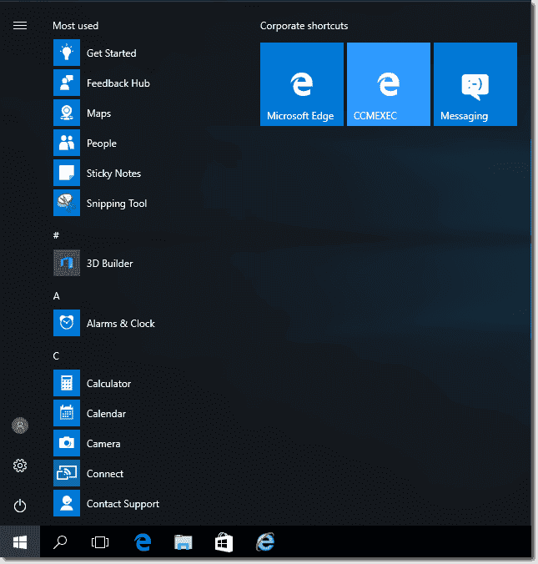This screenshot has height=564, width=538.
Task: Select the 'Calculator' text entry
Action: 108,384
